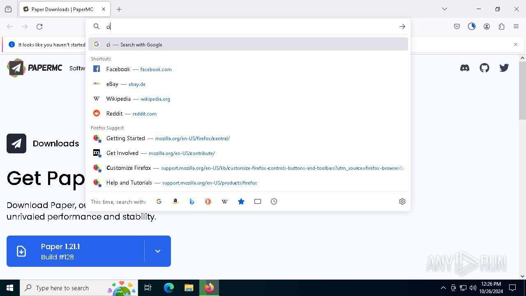Click the taskbar clock 12:26 PM
Screen dimensions: 526x296
(x=491, y=288)
